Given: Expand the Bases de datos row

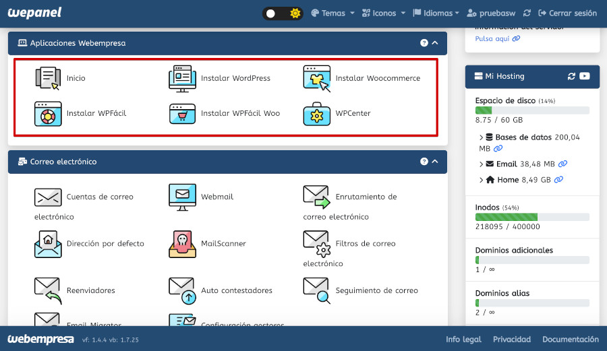Looking at the screenshot, I should (x=481, y=137).
